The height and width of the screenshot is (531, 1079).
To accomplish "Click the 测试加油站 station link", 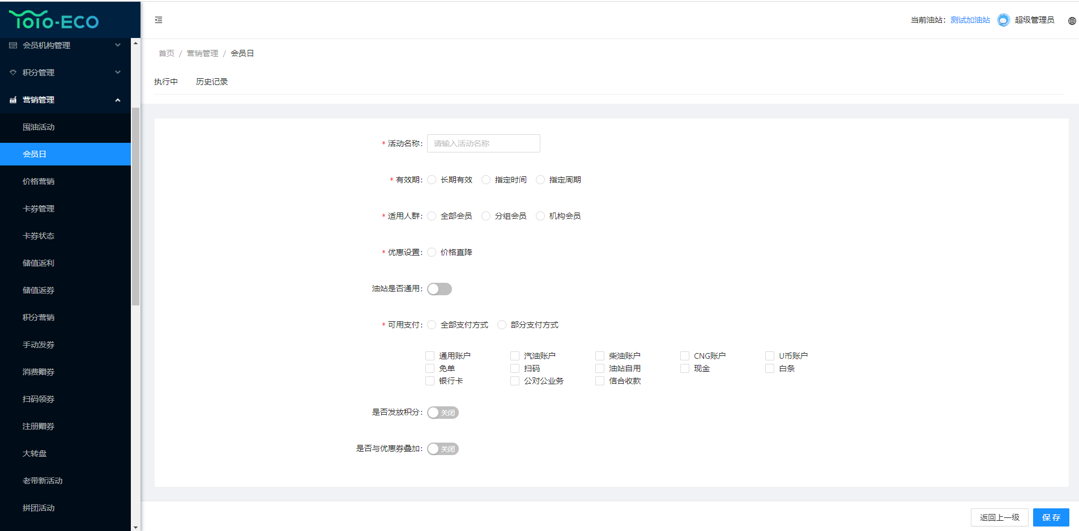I will click(970, 20).
